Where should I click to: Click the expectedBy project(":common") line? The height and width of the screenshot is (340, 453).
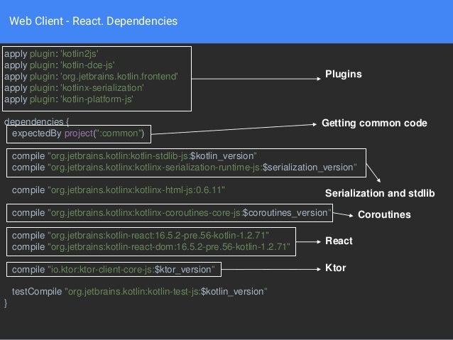click(78, 133)
